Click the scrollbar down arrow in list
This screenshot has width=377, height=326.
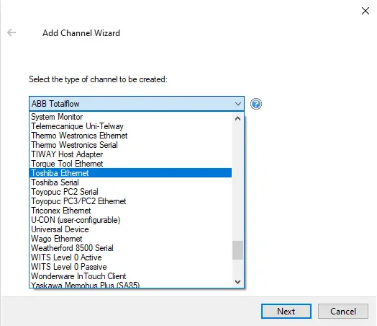(238, 282)
